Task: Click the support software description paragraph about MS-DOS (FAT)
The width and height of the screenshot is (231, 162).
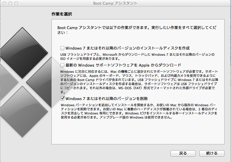Action: click(x=139, y=82)
